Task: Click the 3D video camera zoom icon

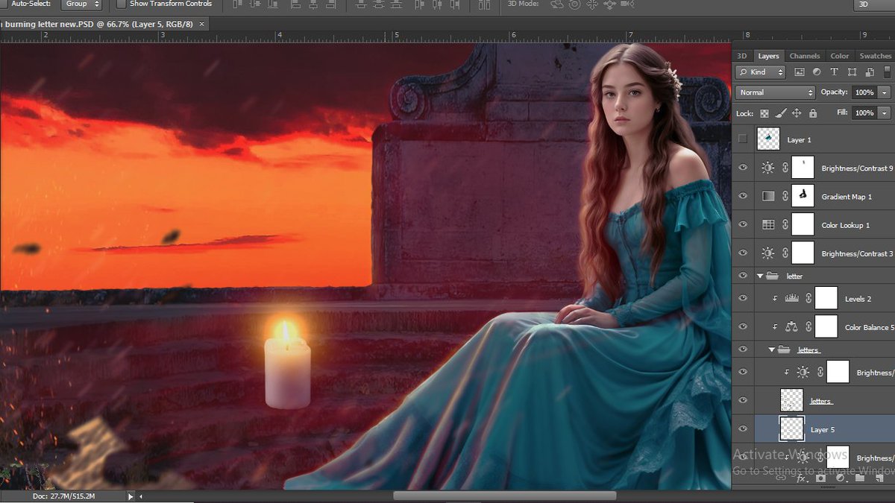Action: point(627,4)
